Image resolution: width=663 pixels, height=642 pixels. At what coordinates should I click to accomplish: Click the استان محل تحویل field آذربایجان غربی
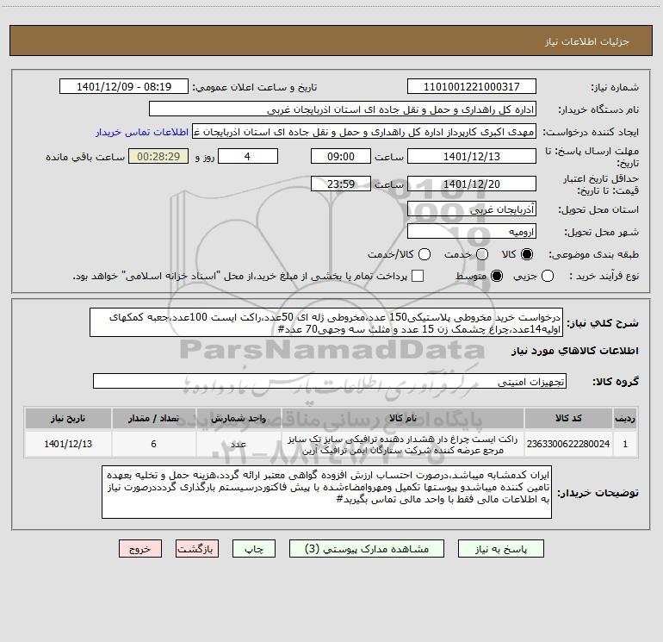coord(472,209)
